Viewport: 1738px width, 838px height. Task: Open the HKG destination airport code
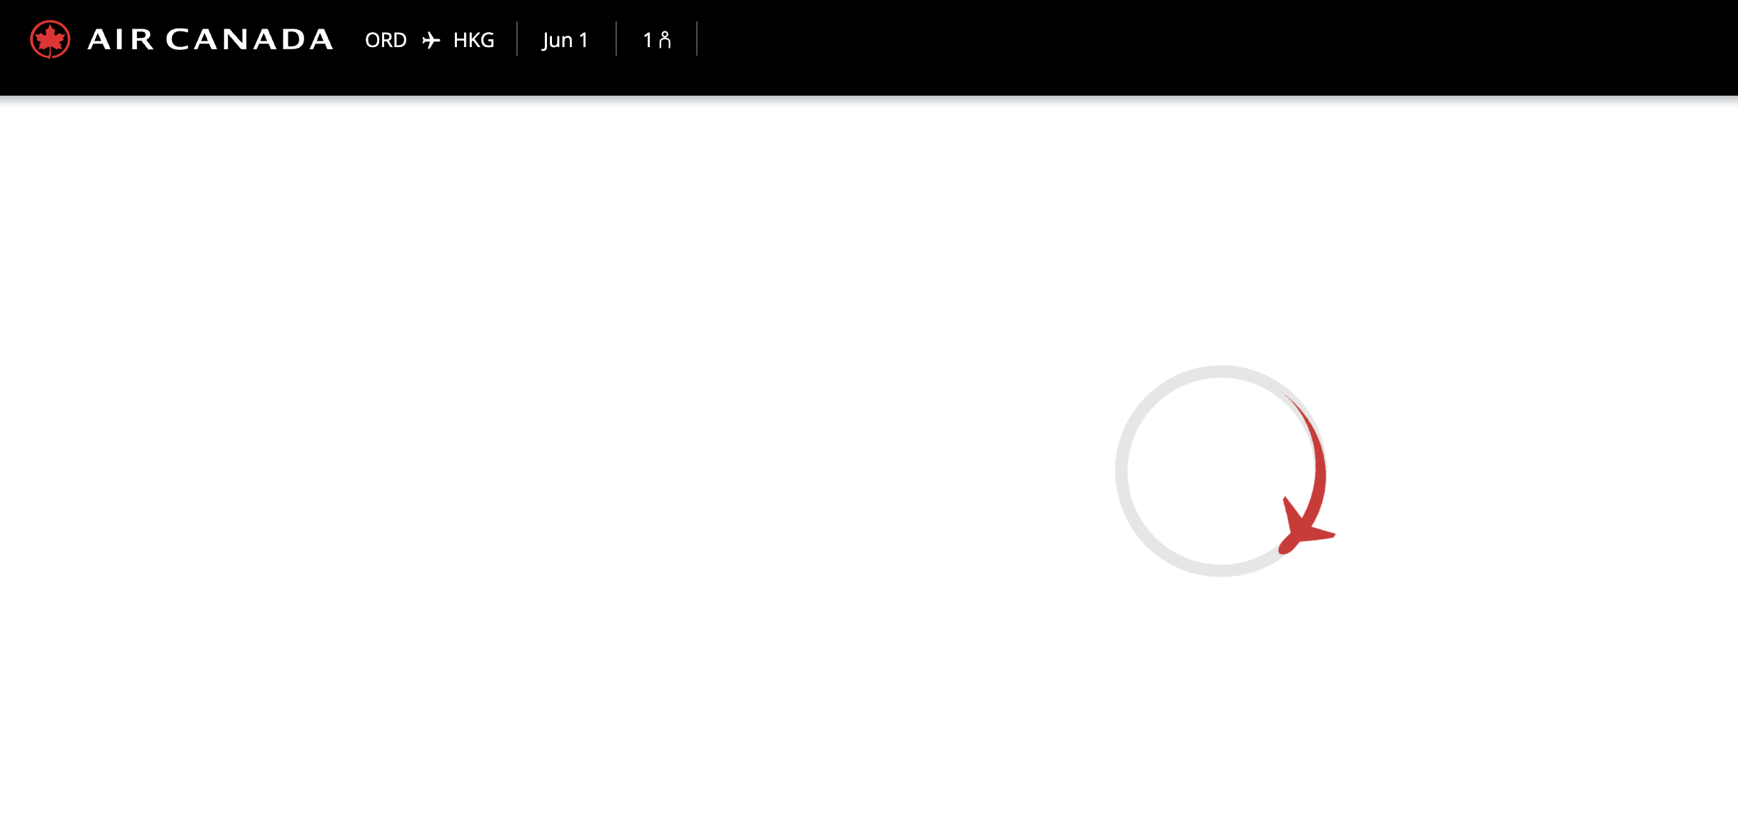click(x=473, y=40)
